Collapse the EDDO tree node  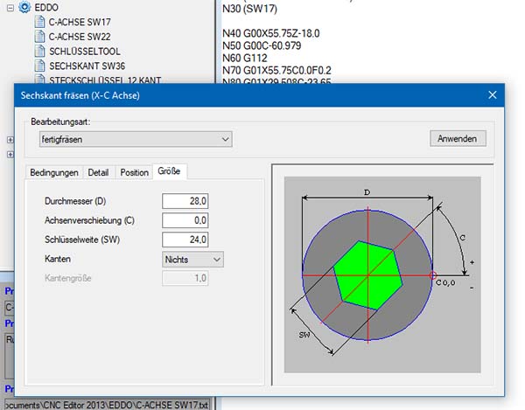[10, 7]
